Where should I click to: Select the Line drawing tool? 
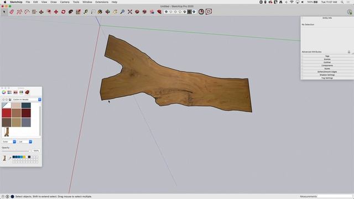19,12
